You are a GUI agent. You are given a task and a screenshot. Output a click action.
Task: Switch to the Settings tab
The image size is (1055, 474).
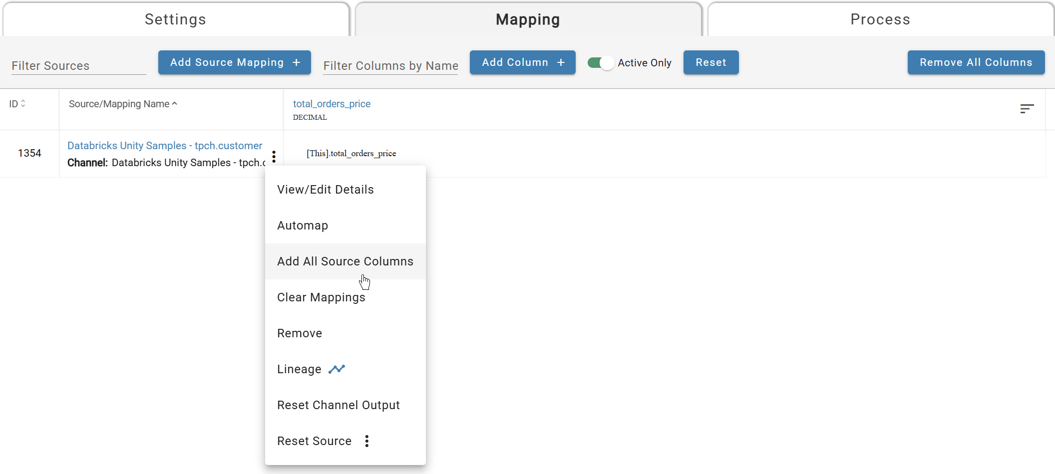[x=175, y=19]
